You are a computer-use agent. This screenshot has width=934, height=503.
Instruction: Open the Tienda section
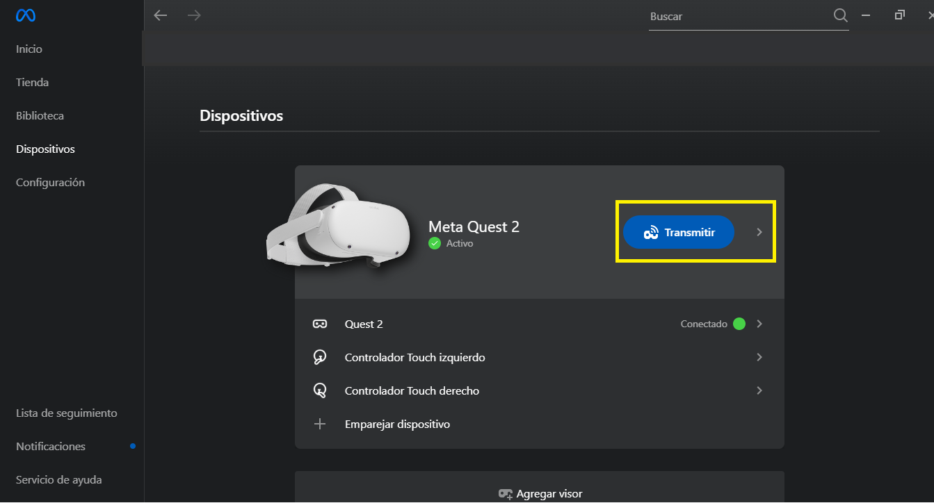pyautogui.click(x=32, y=83)
